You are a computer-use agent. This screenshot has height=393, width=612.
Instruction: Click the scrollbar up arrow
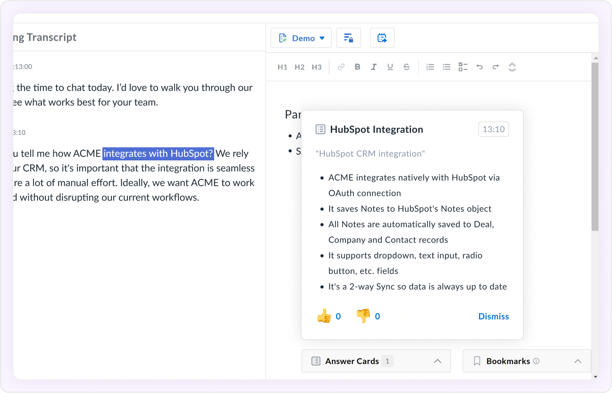coord(595,59)
